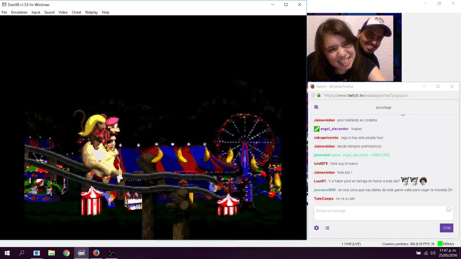Open Task View from the taskbar
This screenshot has width=461, height=259.
coord(36,253)
